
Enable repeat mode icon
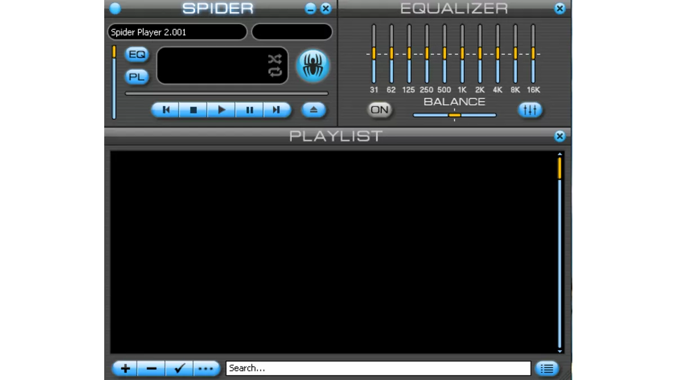pos(275,71)
